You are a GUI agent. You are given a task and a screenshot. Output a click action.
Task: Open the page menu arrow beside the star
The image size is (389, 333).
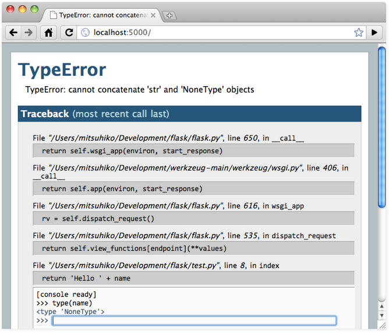pyautogui.click(x=375, y=33)
